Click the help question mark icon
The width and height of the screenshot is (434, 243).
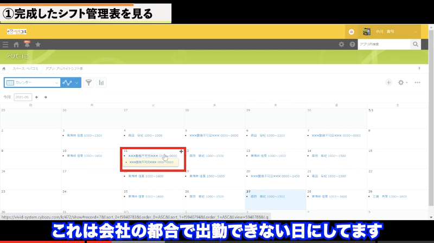352,44
